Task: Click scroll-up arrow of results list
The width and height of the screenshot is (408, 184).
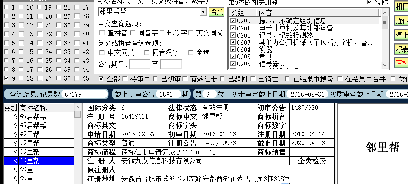Action: pos(77,108)
